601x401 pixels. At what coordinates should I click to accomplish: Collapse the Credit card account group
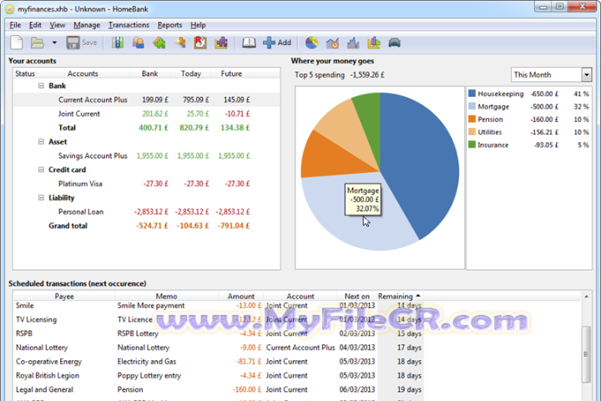click(41, 170)
